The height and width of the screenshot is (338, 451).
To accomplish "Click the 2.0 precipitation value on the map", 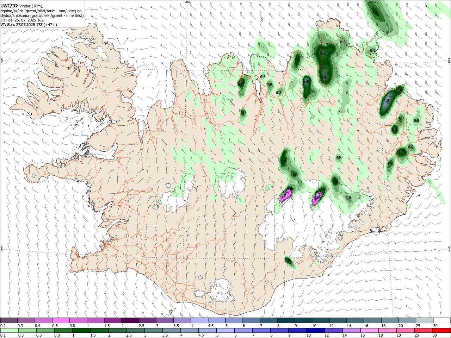I will coord(288,260).
